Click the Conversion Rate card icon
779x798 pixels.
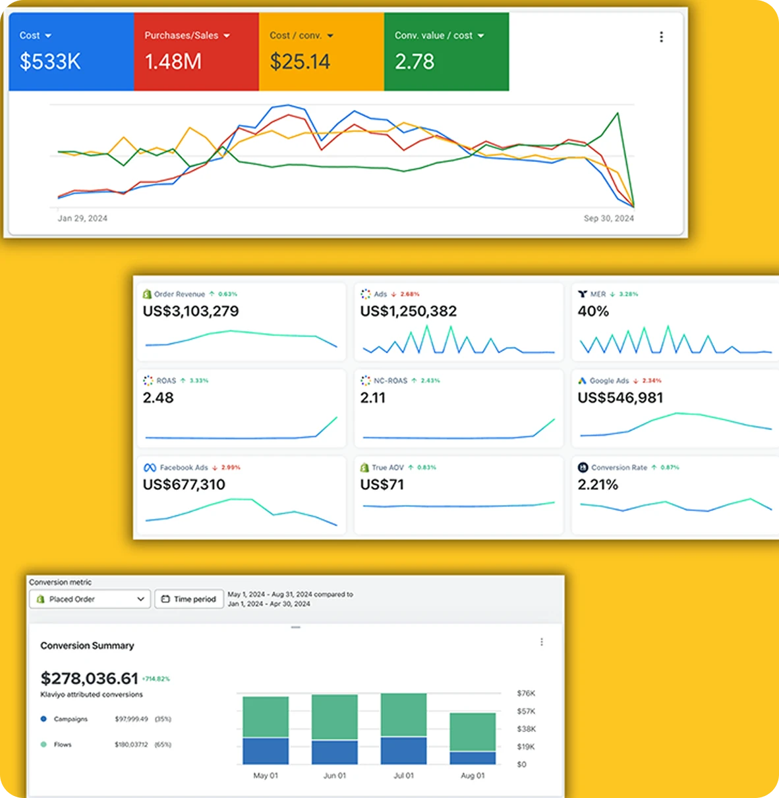[x=583, y=467]
